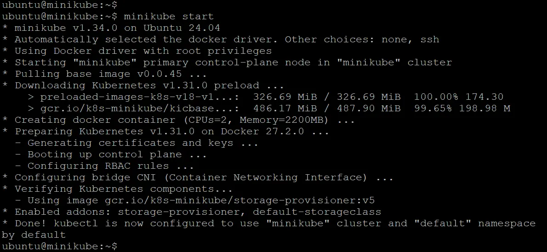Image resolution: width=547 pixels, height=252 pixels.
Task: Click the "minikube start" command text
Action: (x=162, y=17)
